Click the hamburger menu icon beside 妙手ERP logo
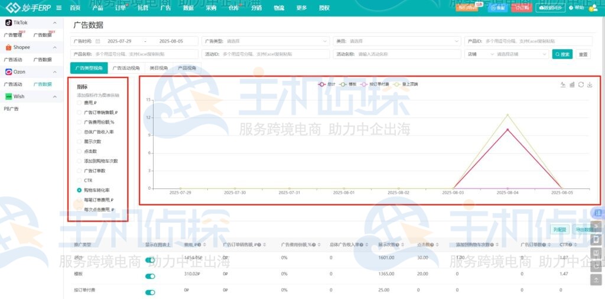The width and height of the screenshot is (605, 299). point(58,8)
